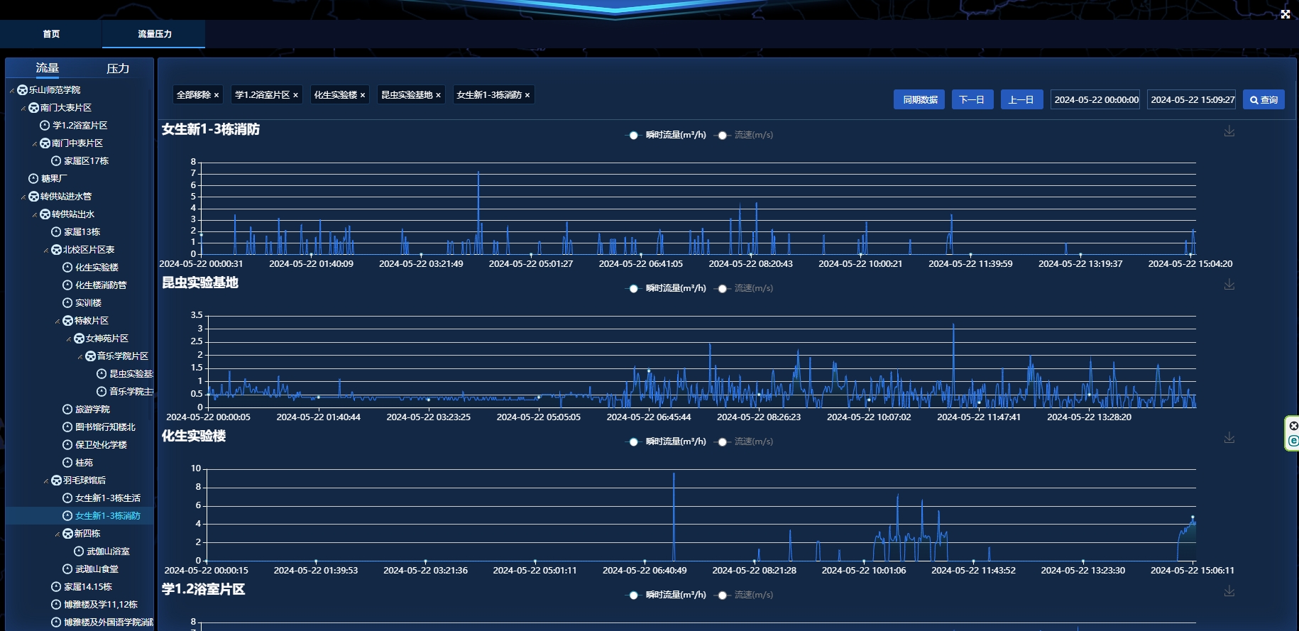This screenshot has height=631, width=1299.
Task: Toggle 瞬时流量 legend in 昆虫实验基地 chart
Action: (666, 288)
